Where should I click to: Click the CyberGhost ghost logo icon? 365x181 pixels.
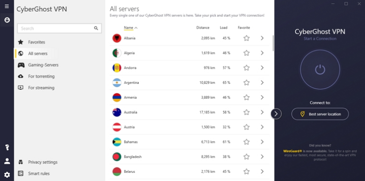[7, 20]
